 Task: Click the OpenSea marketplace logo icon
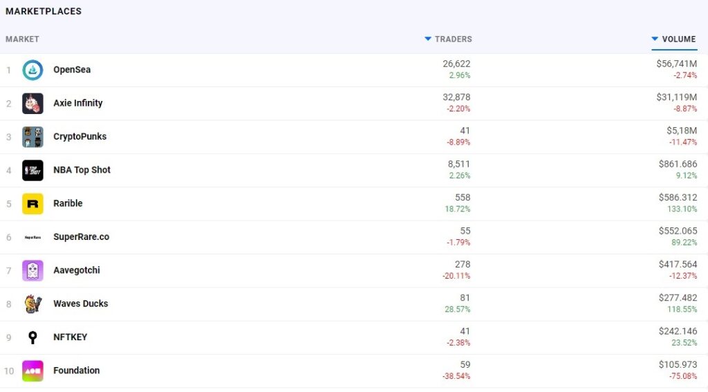tap(32, 70)
